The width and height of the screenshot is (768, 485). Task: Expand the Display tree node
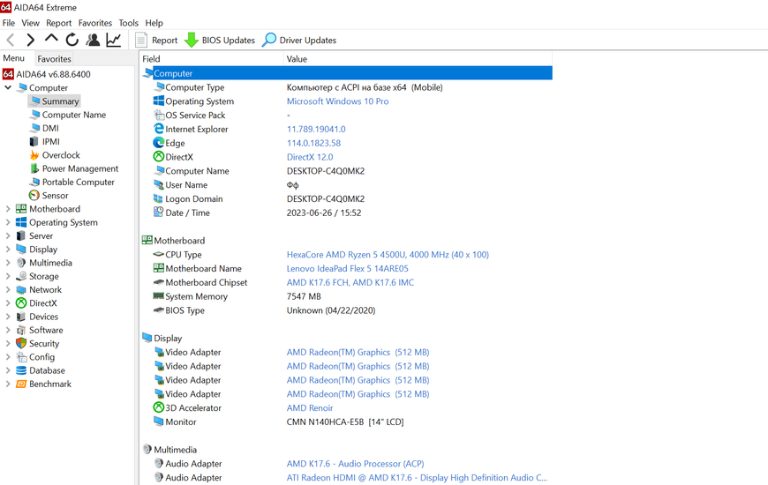tap(8, 249)
